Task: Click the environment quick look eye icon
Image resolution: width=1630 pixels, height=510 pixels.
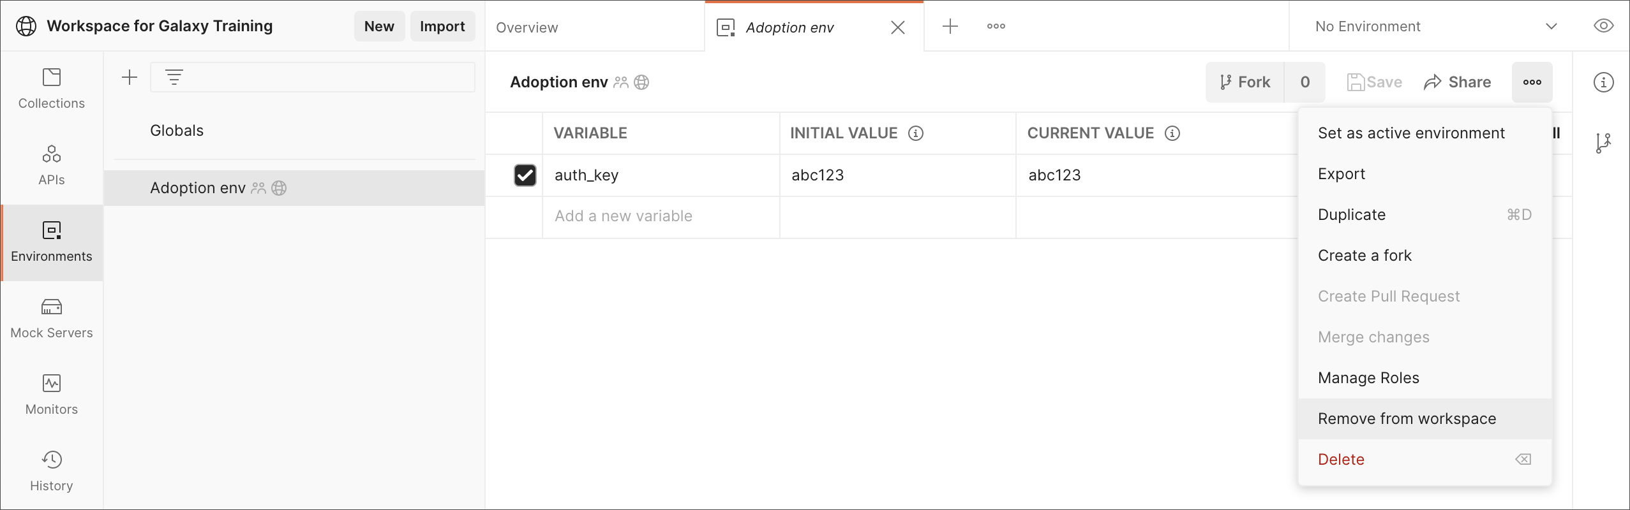Action: coord(1604,26)
